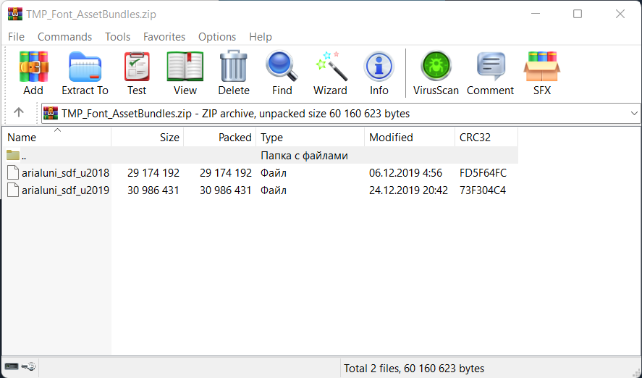The height and width of the screenshot is (378, 642).
Task: Click the CRC32 value 73F304C4
Action: (x=482, y=190)
